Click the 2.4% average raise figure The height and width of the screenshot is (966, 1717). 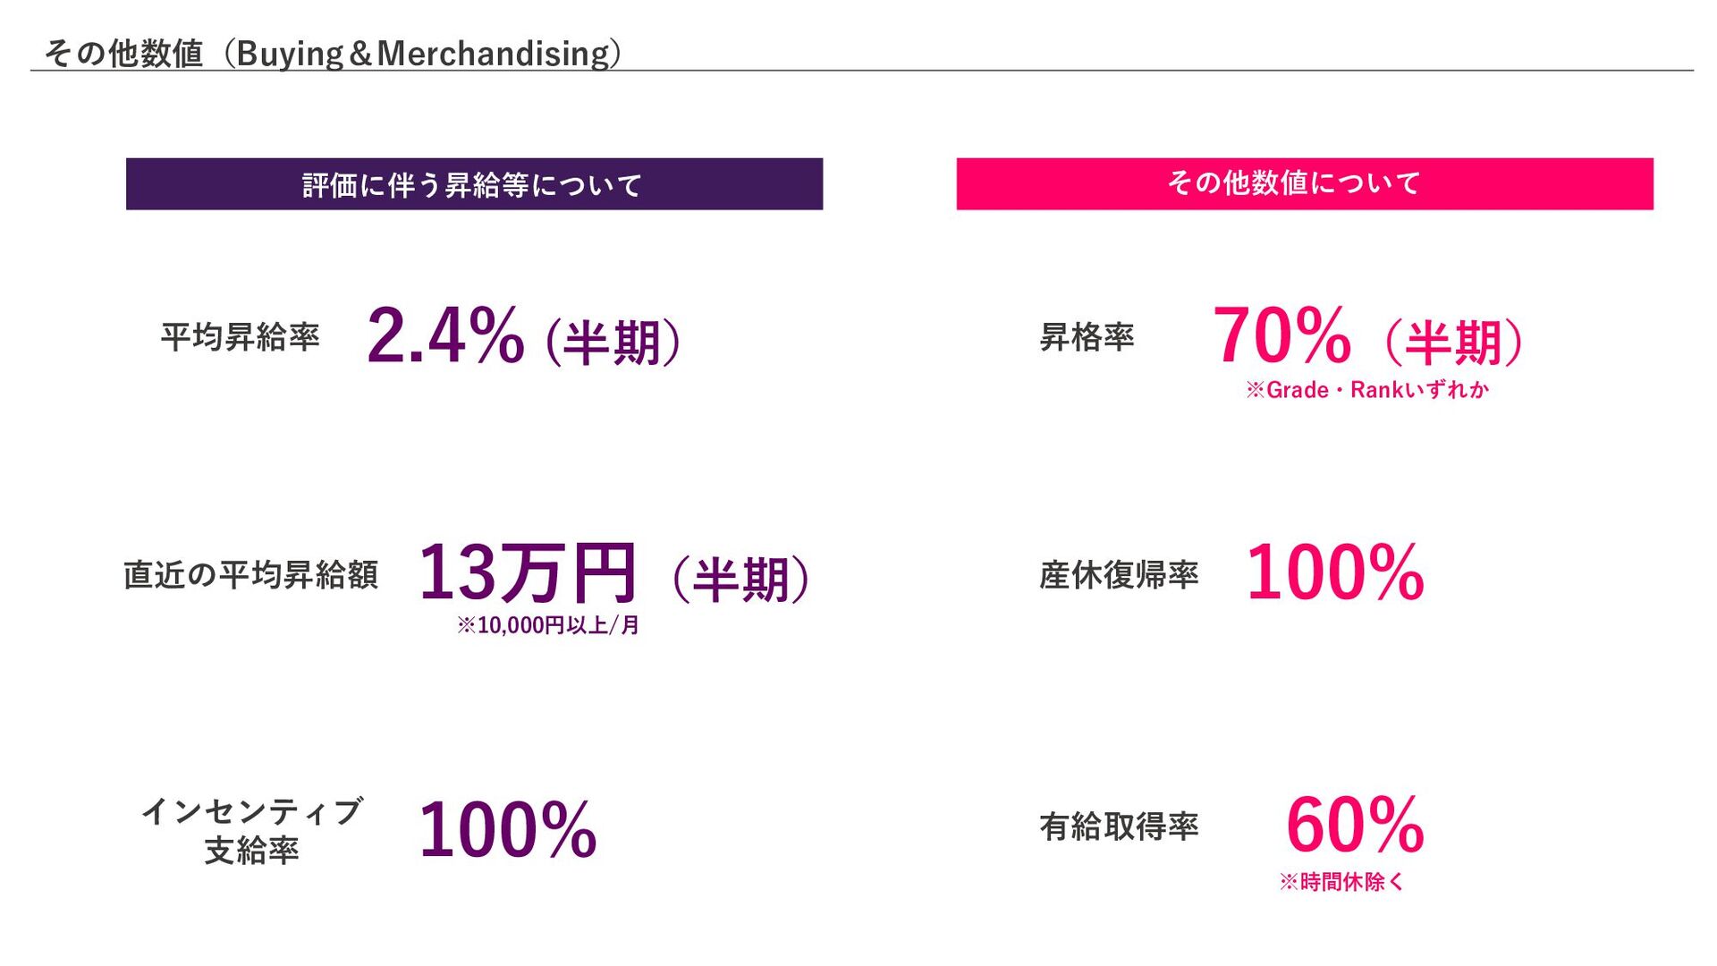tap(445, 336)
